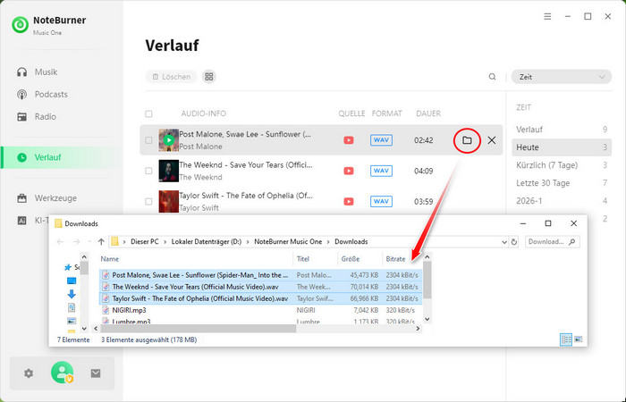
Task: Filter by Letzte 30 Tage
Action: 562,183
